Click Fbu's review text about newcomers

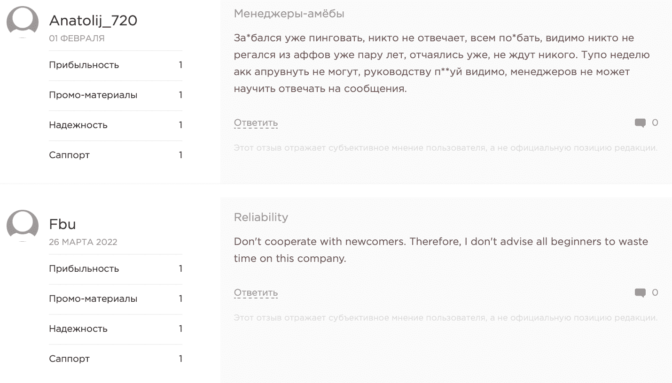[441, 250]
